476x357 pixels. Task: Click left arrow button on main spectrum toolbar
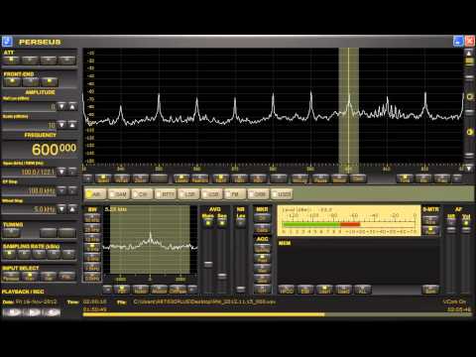pos(88,178)
